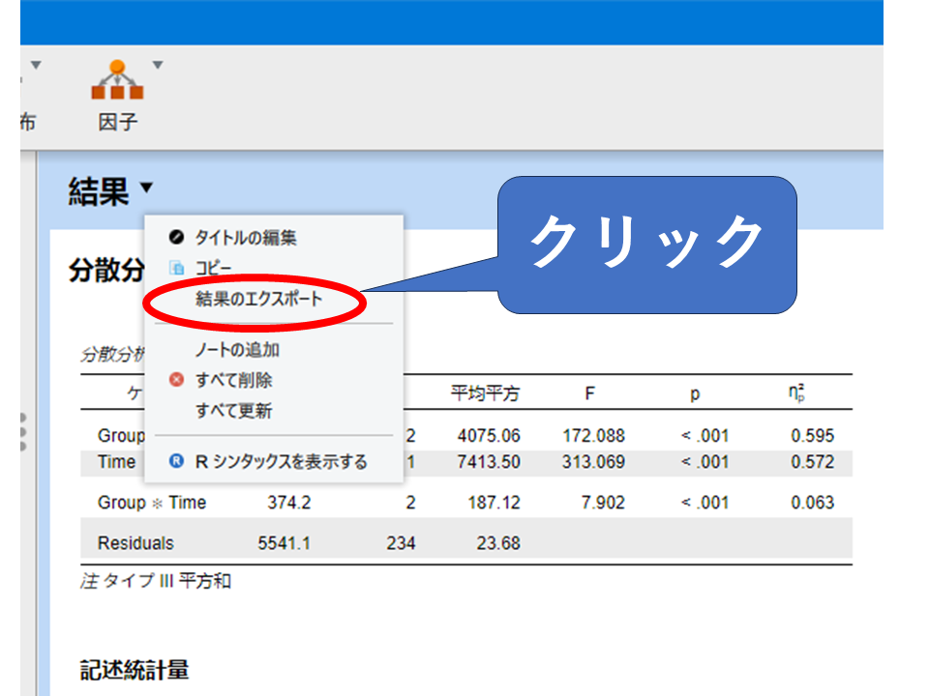The image size is (929, 696).
Task: Click the pencil icon beside タイトルの編集
Action: 175,238
